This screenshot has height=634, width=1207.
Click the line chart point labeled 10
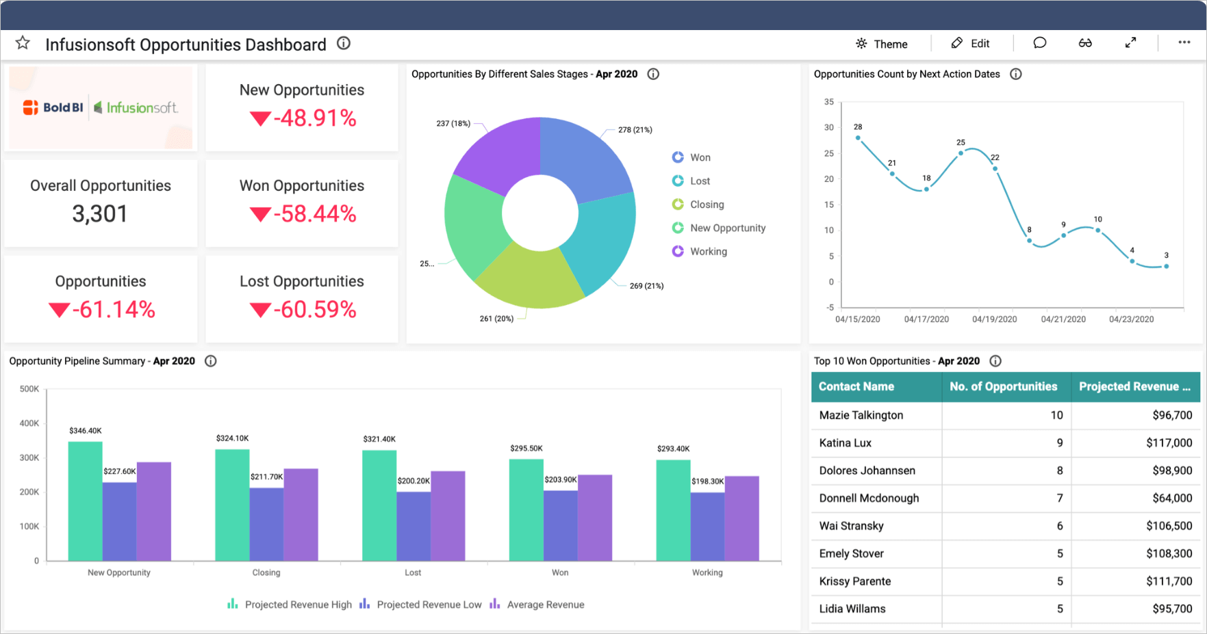point(1097,230)
